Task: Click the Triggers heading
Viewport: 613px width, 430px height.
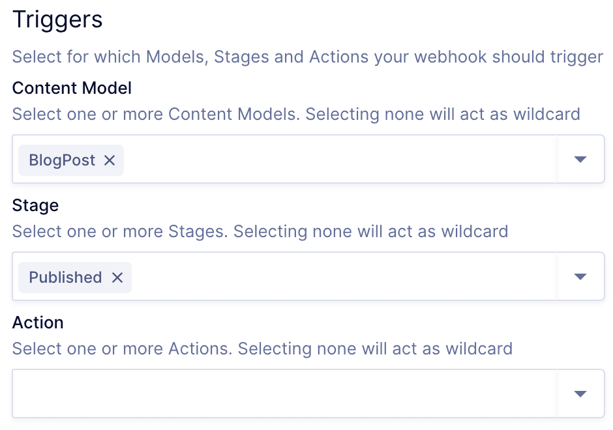Action: point(57,20)
